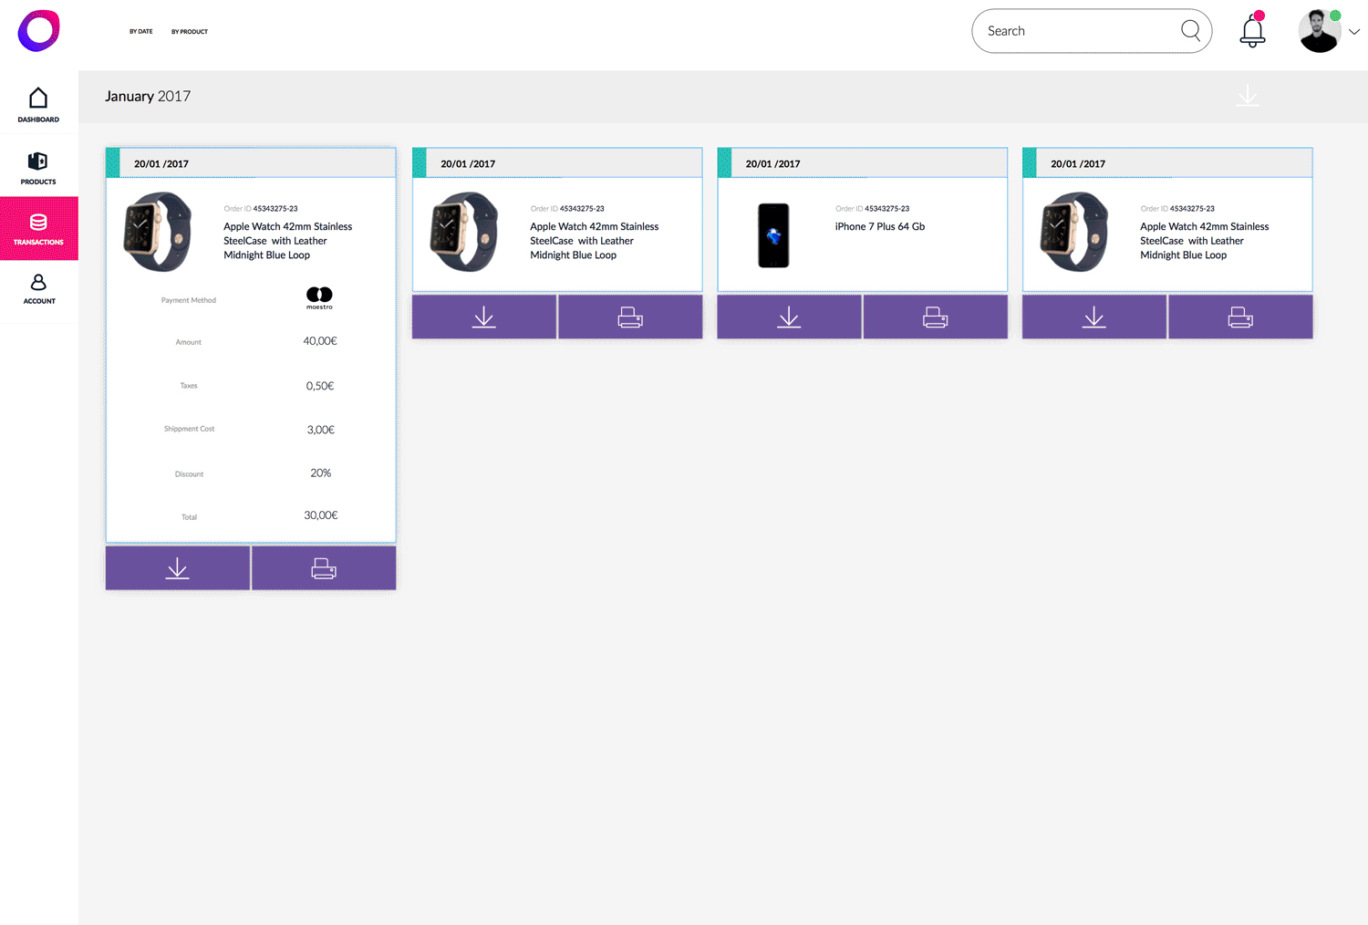Viewport: 1368px width, 925px height.
Task: Expand the iPhone 7 Plus card header
Action: point(863,163)
